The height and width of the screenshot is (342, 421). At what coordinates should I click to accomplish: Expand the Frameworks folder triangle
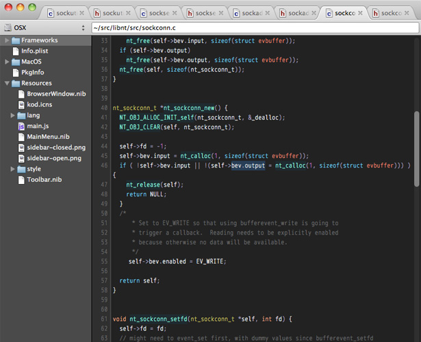coord(7,40)
